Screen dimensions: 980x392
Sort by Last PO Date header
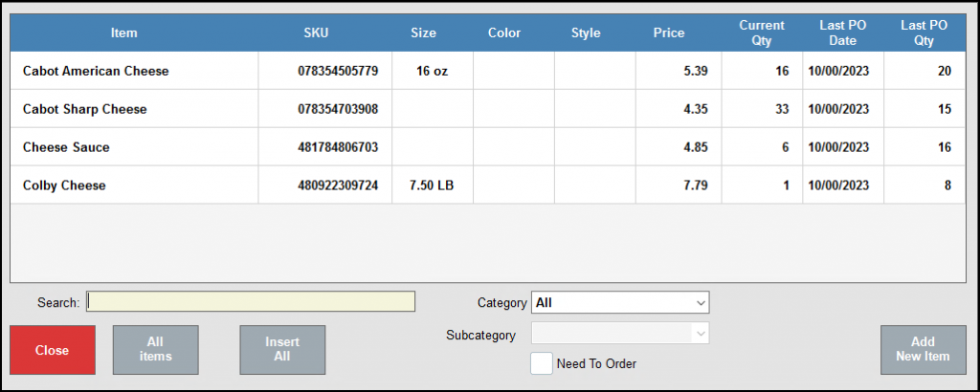[842, 33]
